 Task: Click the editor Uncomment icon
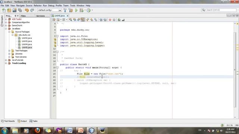coord(123,20)
